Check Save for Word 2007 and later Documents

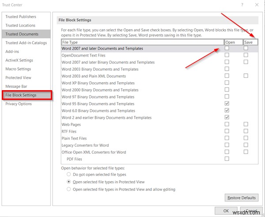tap(246, 48)
